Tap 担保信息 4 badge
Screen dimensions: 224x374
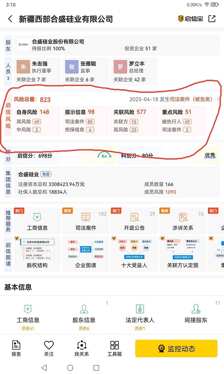(x=90, y=130)
